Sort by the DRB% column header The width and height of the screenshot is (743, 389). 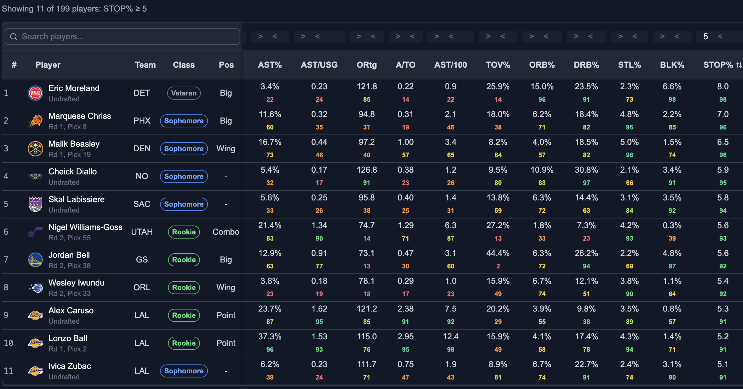(586, 65)
